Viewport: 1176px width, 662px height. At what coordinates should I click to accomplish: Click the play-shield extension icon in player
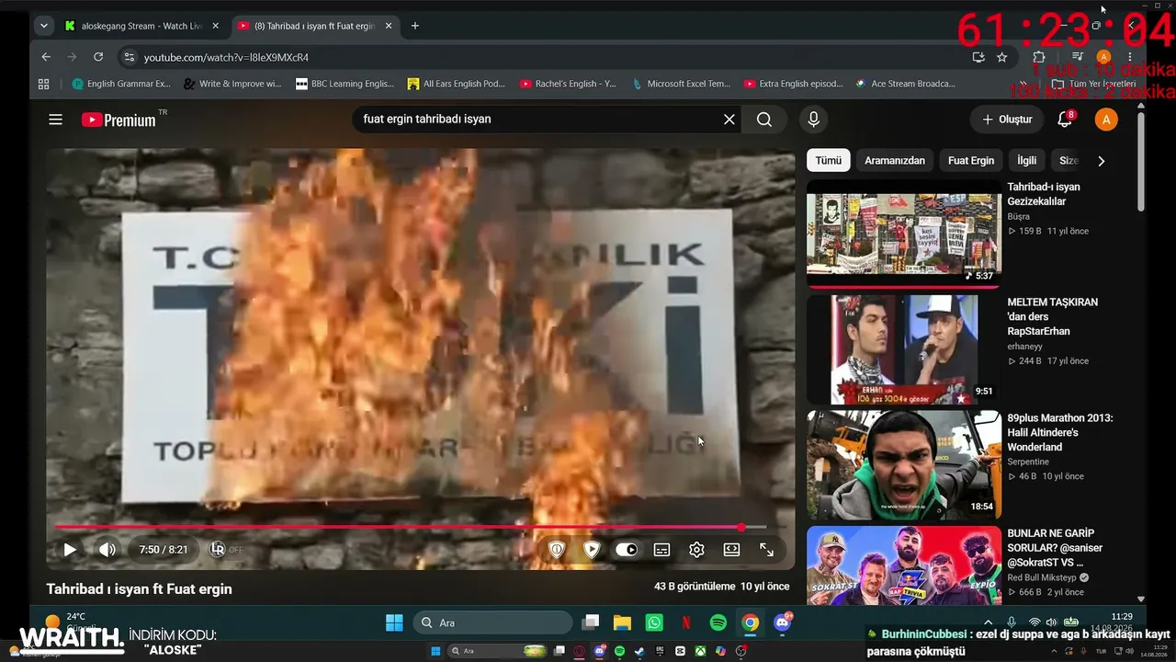(592, 550)
